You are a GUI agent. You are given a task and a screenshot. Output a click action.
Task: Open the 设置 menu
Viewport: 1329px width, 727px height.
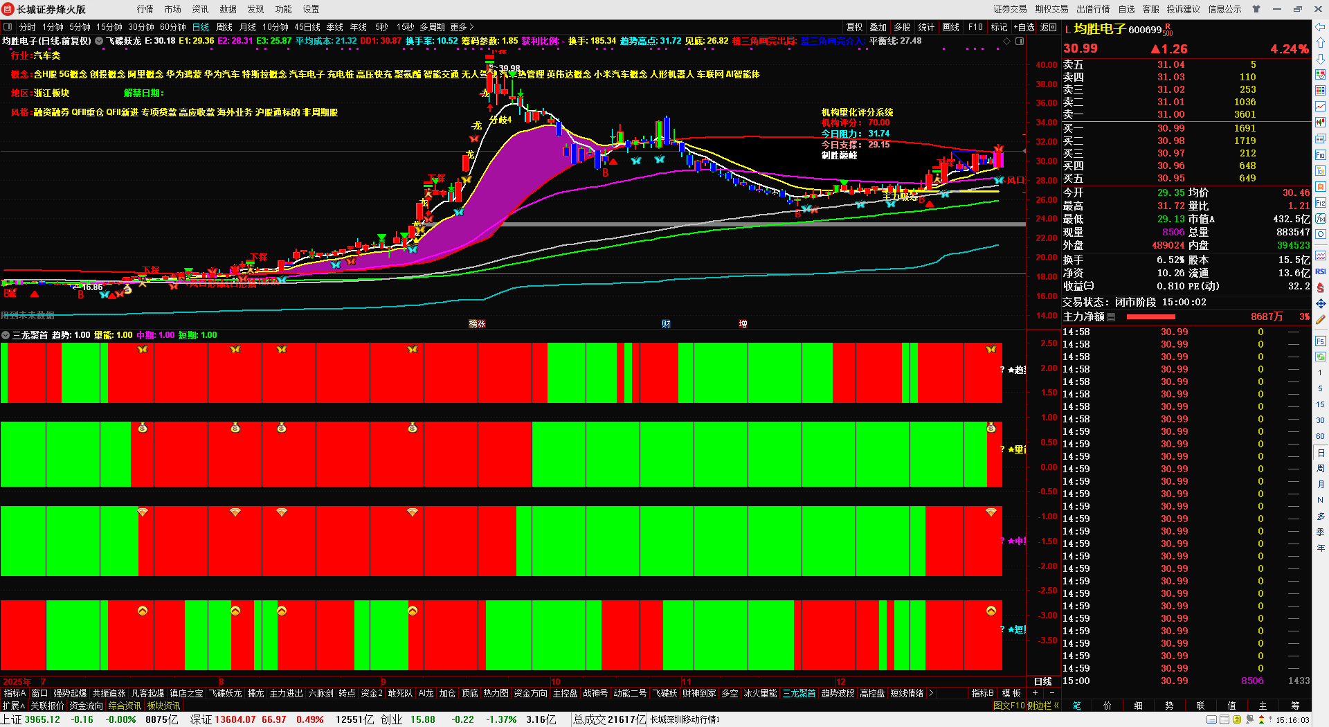pos(311,9)
